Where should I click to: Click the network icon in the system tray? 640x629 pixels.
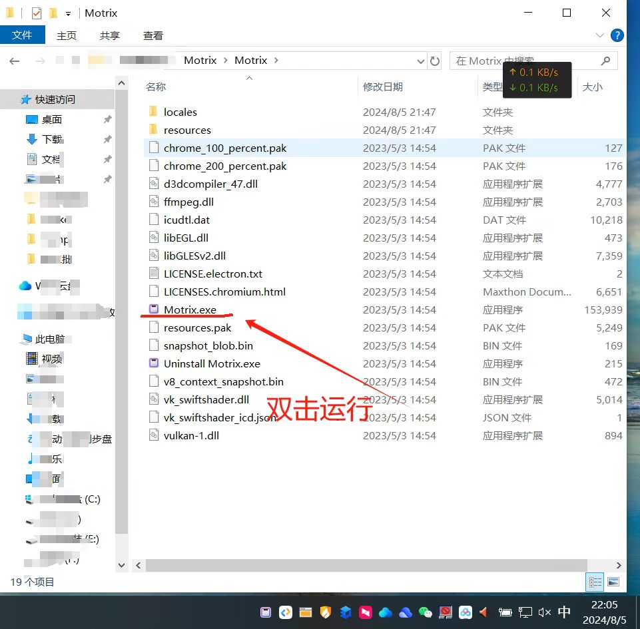[525, 612]
